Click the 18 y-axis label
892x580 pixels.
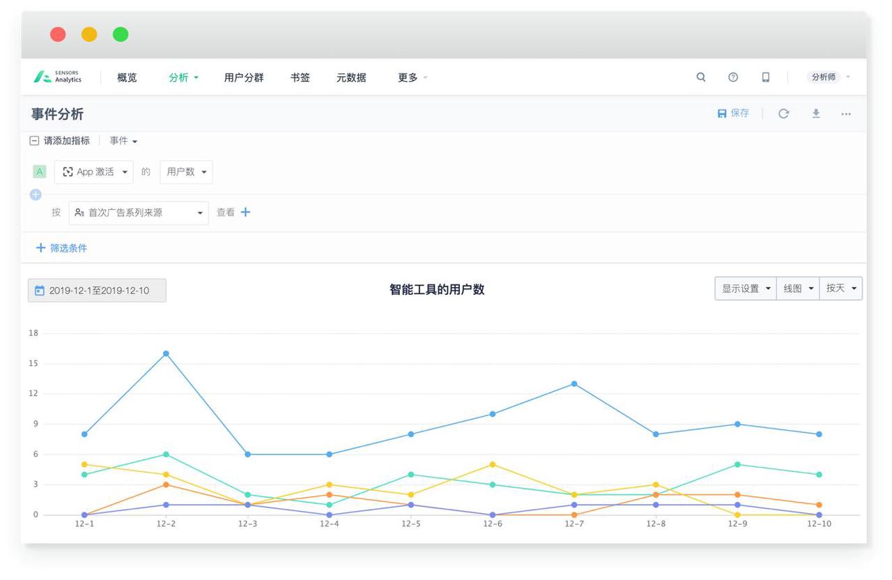pyautogui.click(x=33, y=333)
